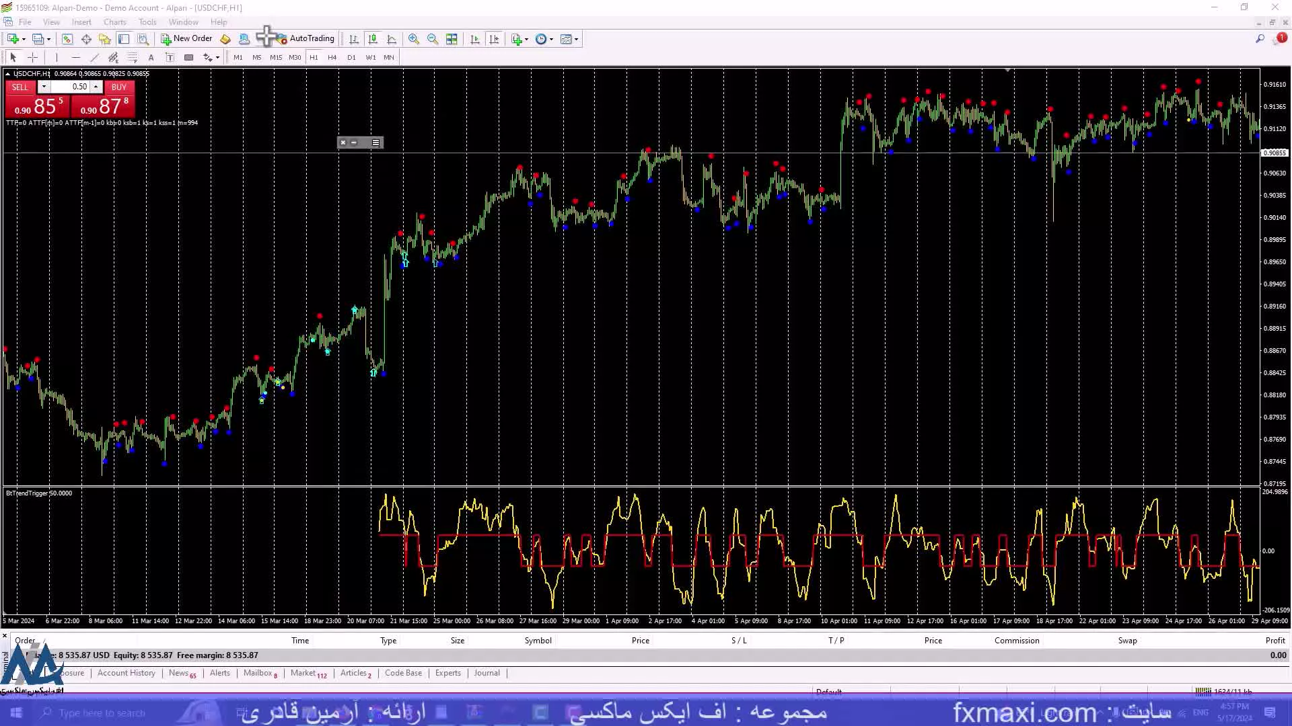Click the New Order button

[186, 38]
